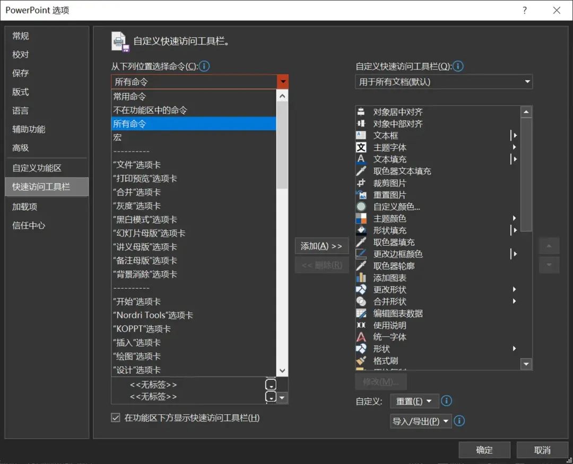Switch to 自定义功能区 category

click(x=47, y=168)
